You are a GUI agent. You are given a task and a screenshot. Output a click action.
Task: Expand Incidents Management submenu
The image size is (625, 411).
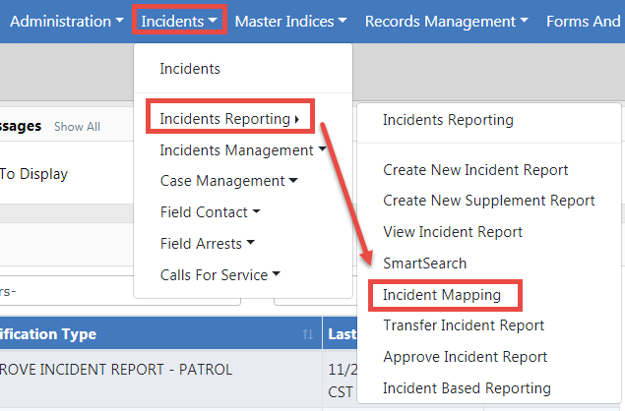pos(242,150)
